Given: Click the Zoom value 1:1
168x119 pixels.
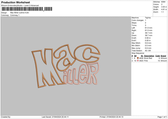Looking at the screenshot, I should [x=162, y=12].
